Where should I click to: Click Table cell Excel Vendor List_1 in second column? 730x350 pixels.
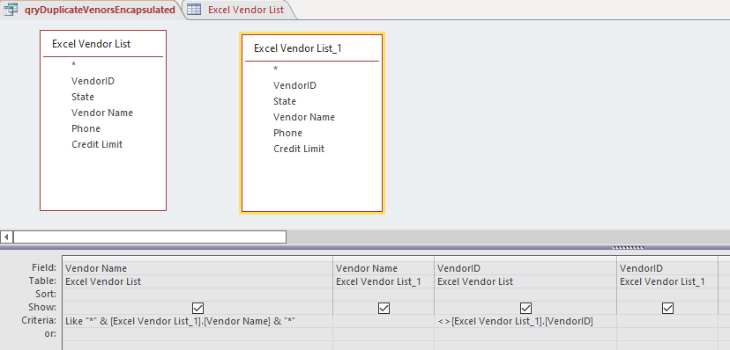[x=384, y=281]
